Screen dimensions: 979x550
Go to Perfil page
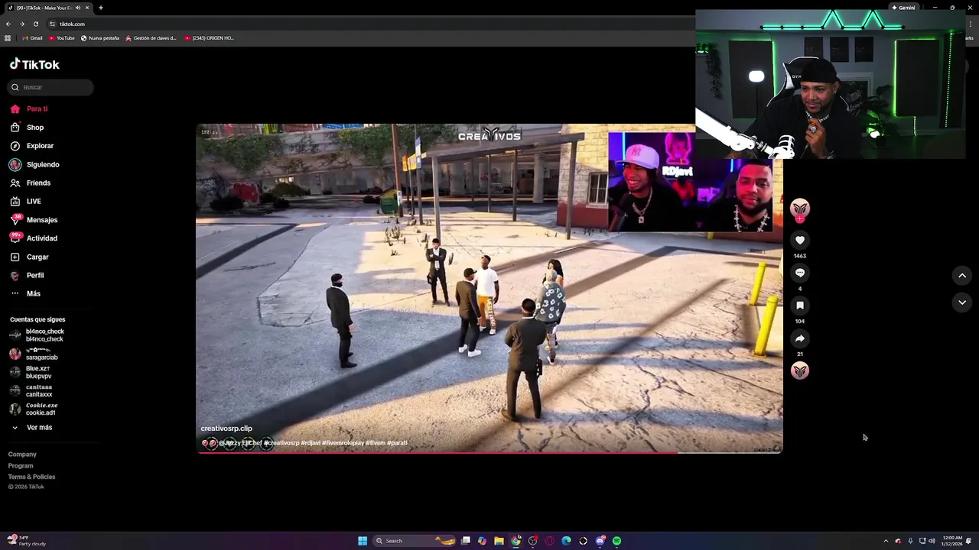coord(28,275)
